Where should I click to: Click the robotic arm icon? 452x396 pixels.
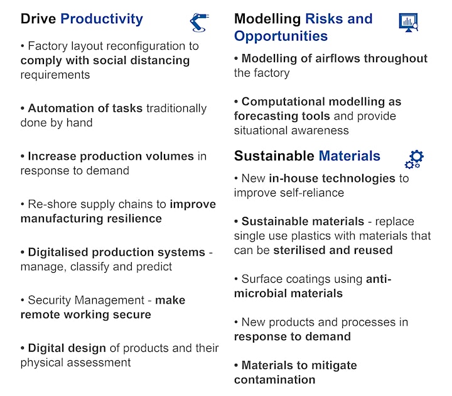click(x=199, y=23)
